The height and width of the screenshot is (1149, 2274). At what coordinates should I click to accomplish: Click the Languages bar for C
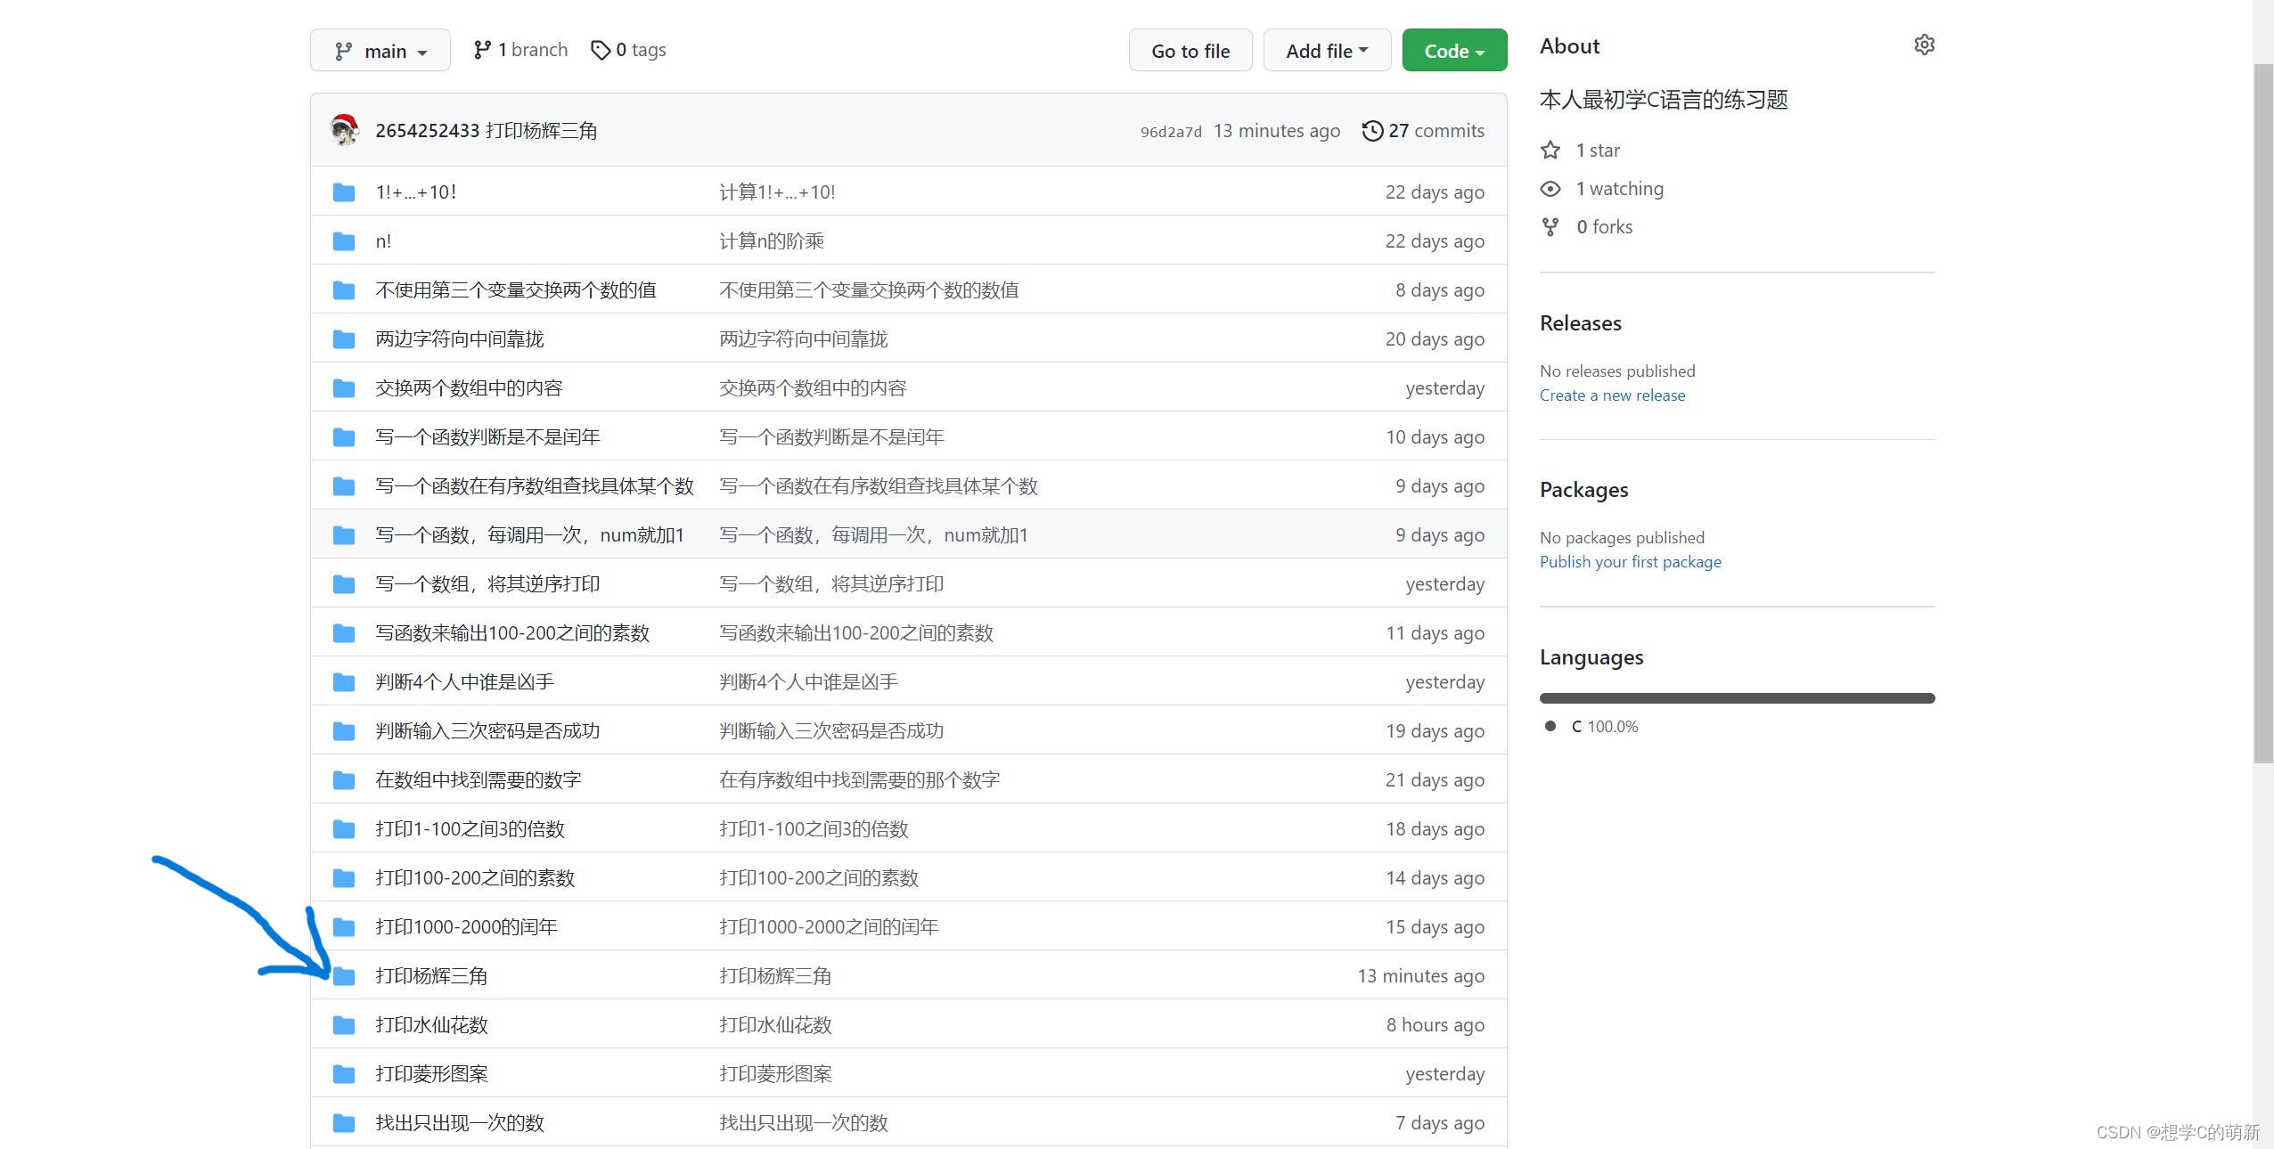(x=1736, y=698)
